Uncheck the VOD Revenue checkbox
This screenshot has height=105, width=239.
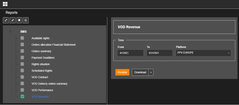22,96
